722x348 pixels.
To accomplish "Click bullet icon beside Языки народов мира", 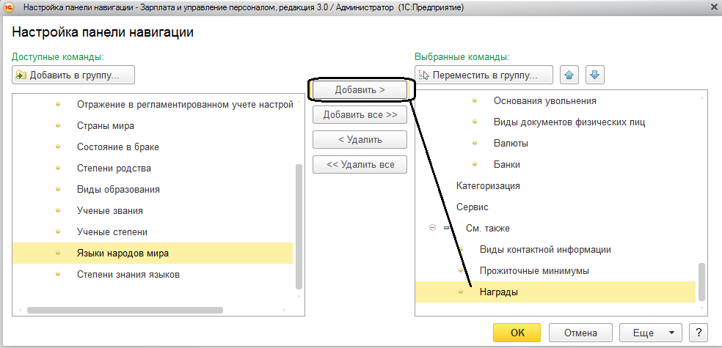I will point(58,253).
